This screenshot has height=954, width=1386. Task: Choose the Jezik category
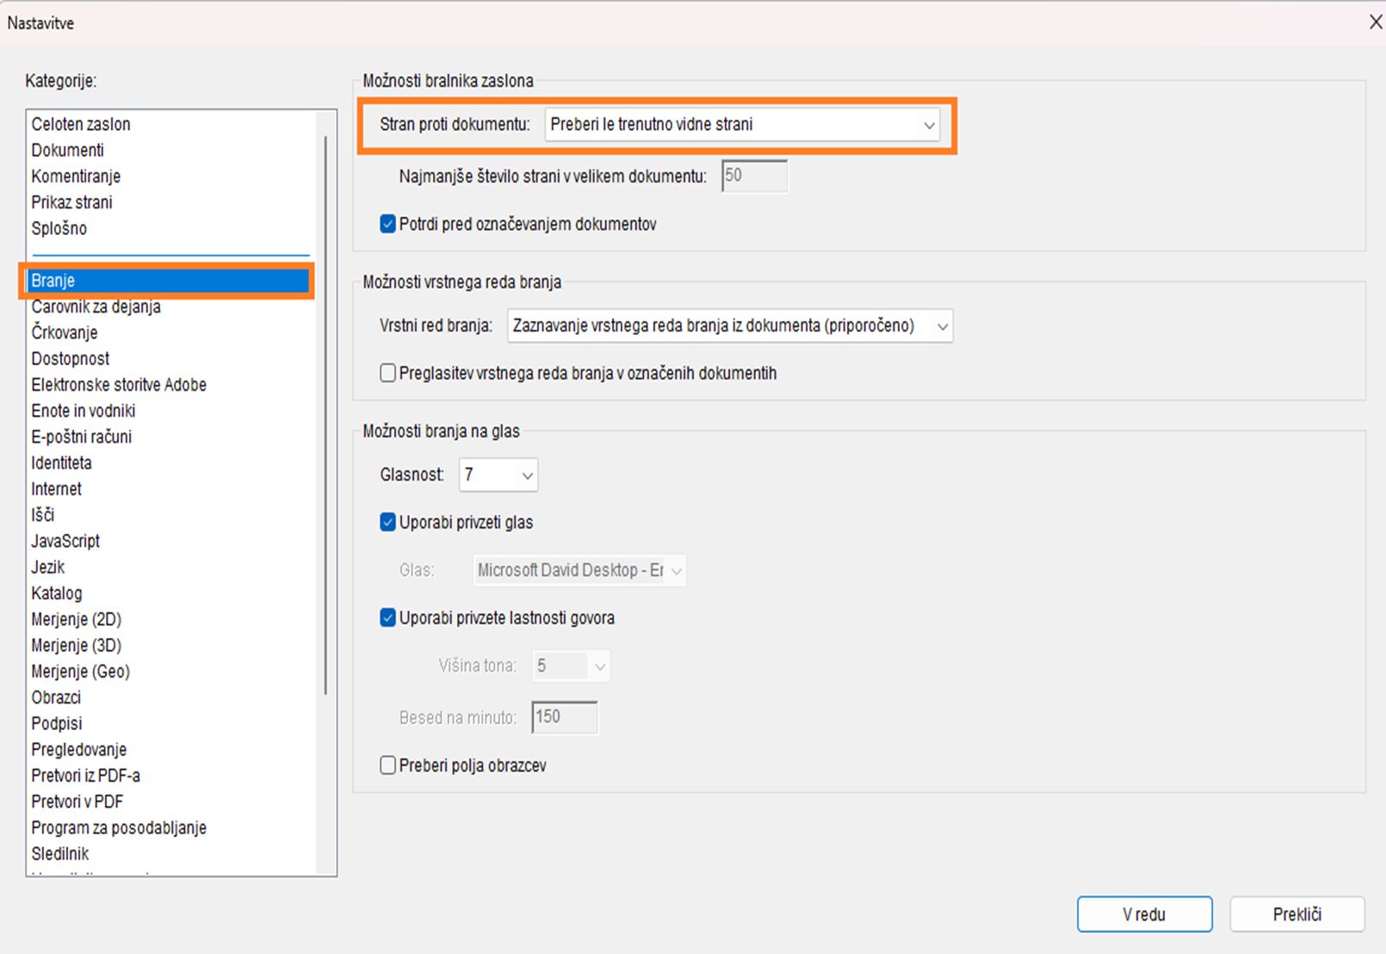pos(48,567)
